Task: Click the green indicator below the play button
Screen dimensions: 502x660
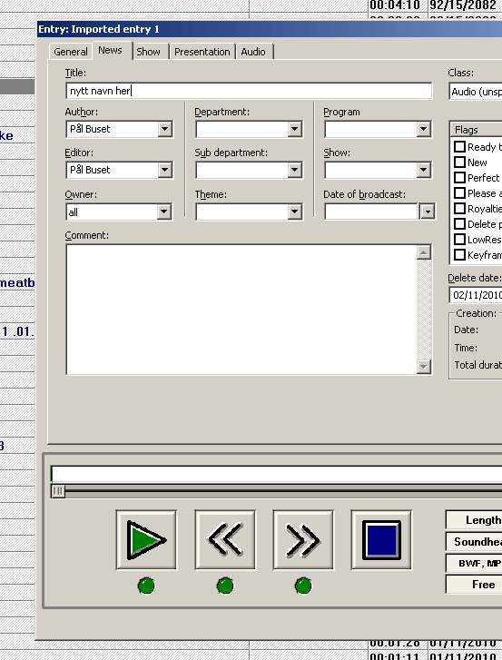Action: pyautogui.click(x=146, y=586)
